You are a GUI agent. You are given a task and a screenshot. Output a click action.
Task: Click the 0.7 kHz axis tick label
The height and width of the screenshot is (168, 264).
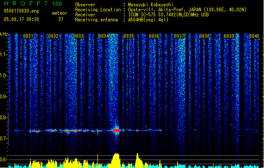[3, 139]
